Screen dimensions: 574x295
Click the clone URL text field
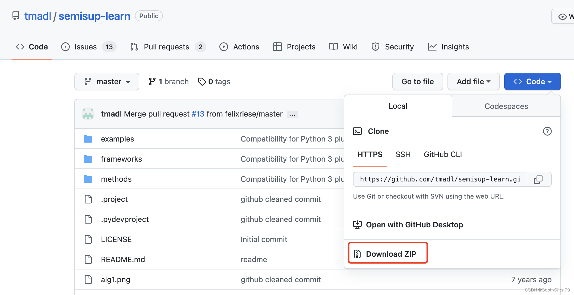(x=440, y=179)
